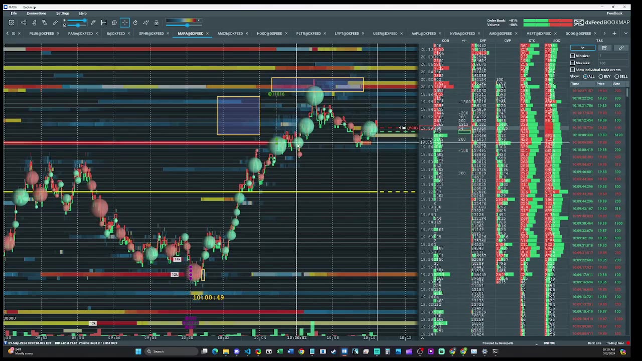
Task: Select the pencil drawing tool
Action: click(x=93, y=23)
